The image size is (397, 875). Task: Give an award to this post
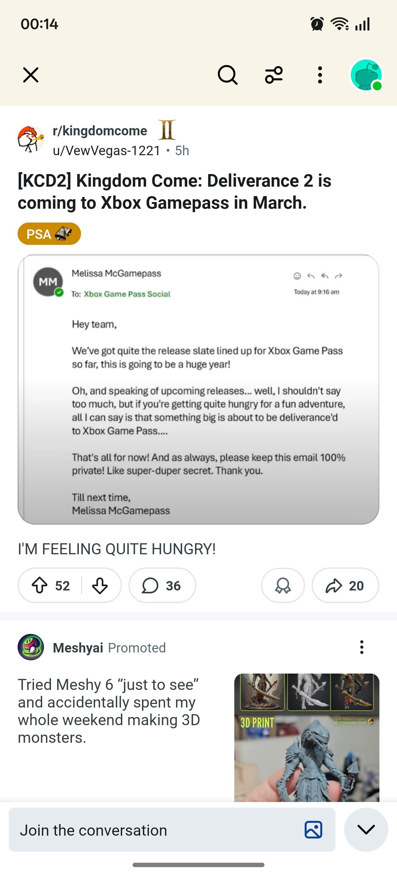pyautogui.click(x=283, y=585)
